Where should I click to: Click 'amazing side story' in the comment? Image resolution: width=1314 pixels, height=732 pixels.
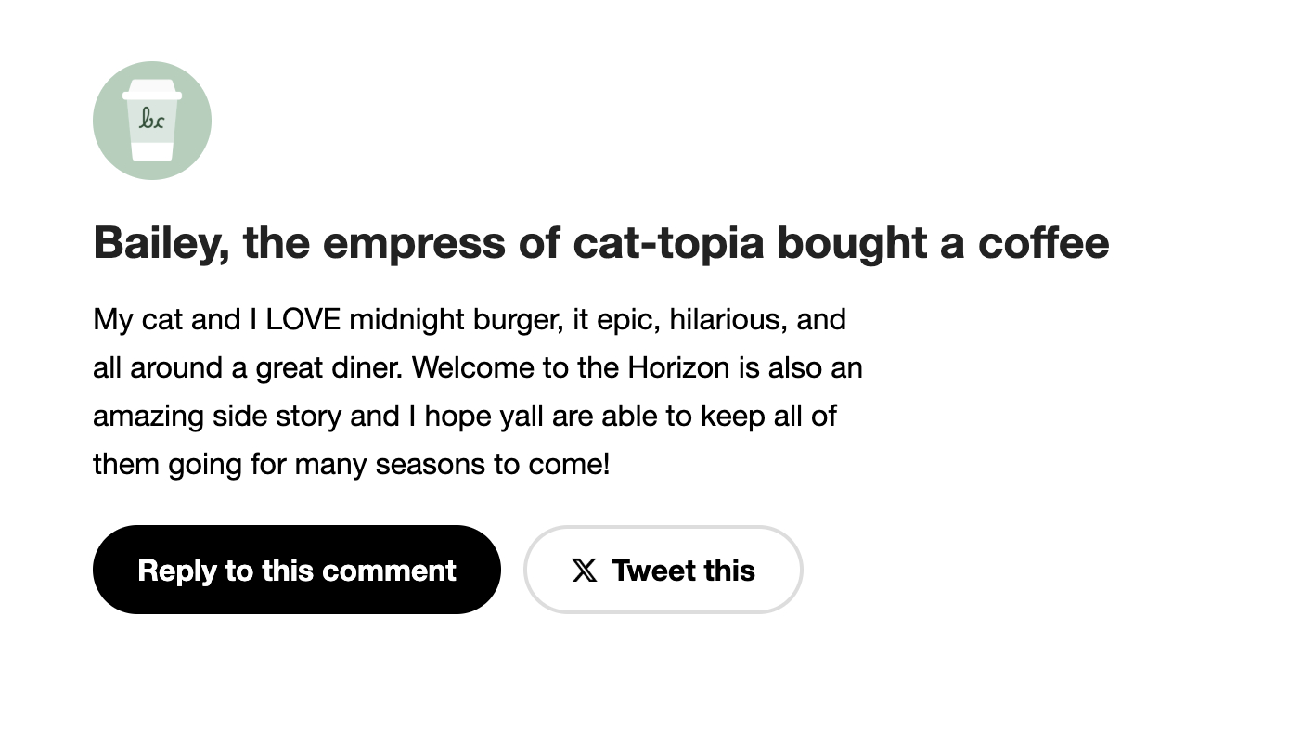click(217, 417)
